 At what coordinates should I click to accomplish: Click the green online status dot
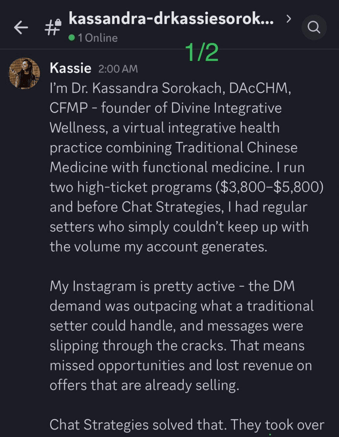(72, 38)
